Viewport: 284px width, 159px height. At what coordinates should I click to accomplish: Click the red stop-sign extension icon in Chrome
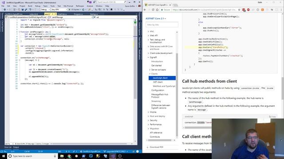click(x=248, y=10)
